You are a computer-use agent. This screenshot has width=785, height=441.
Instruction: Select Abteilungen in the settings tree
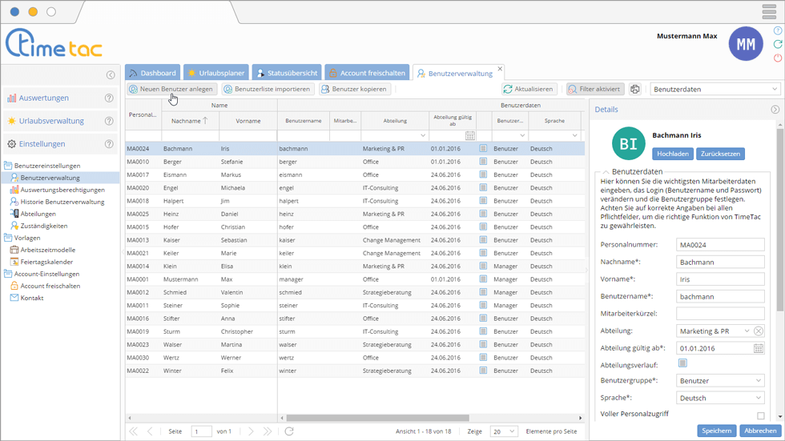click(x=38, y=214)
